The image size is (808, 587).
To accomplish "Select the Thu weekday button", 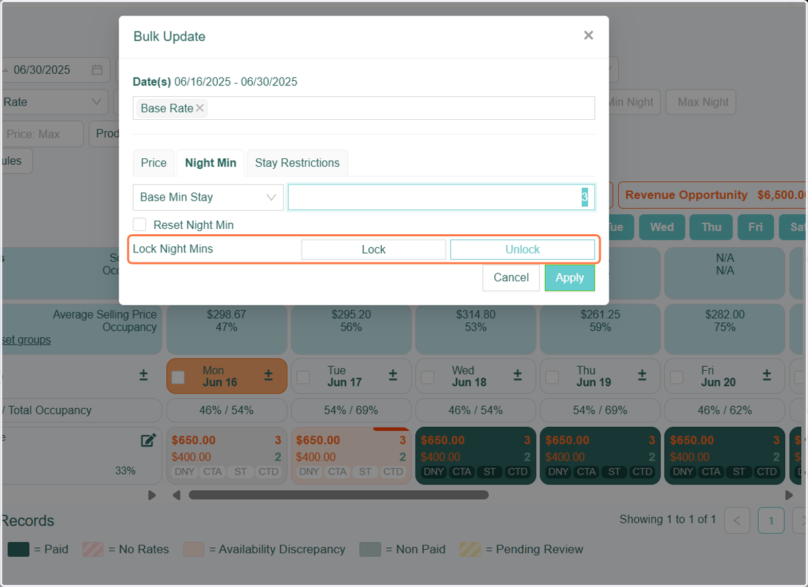I will pos(711,228).
